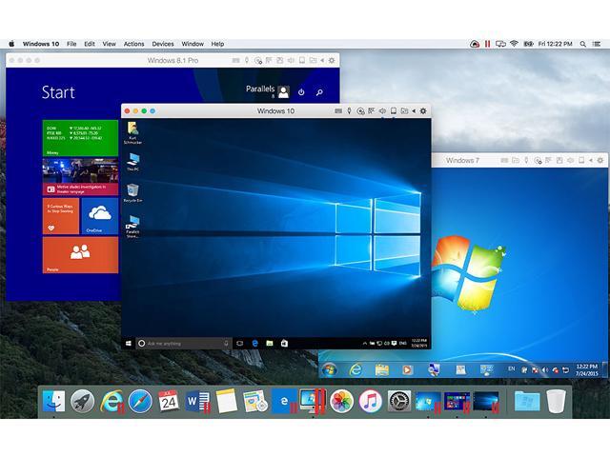Open the Wi-Fi status menu in macOS menu bar
610x457 pixels.
514,44
